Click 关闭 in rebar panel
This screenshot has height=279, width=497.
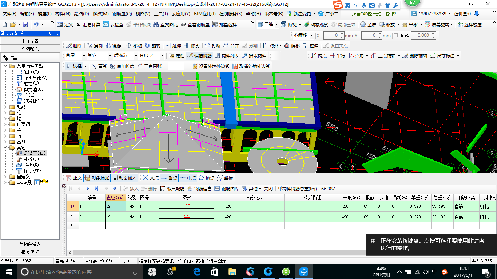[x=268, y=189]
